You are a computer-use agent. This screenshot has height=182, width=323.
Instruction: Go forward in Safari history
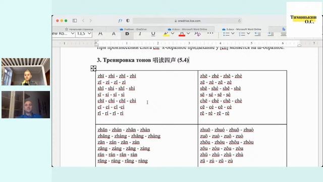[x=91, y=21]
